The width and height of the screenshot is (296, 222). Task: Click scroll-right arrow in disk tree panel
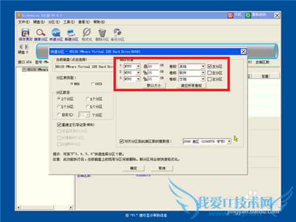tap(71, 207)
